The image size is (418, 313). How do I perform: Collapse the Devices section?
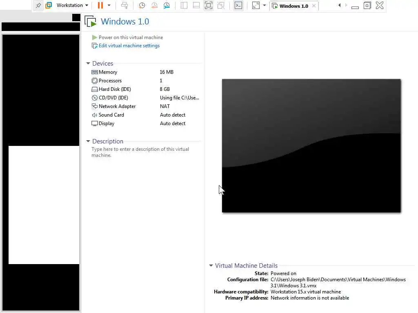(x=88, y=63)
